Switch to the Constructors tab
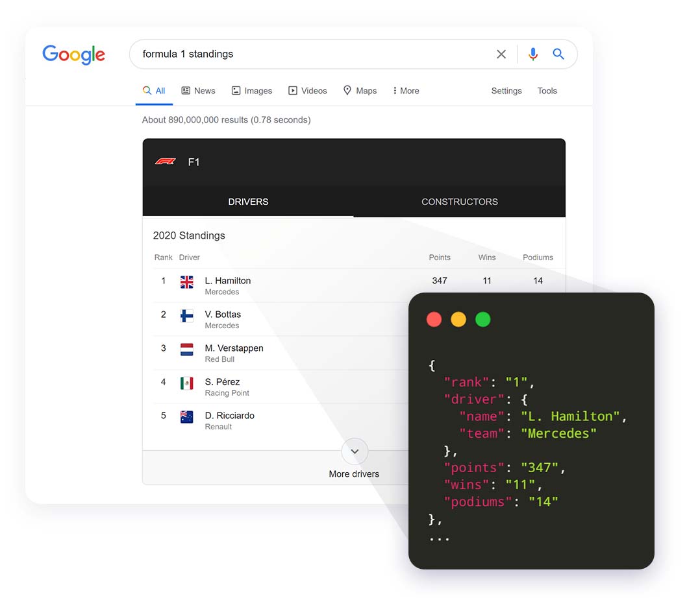687x598 pixels. pos(459,202)
